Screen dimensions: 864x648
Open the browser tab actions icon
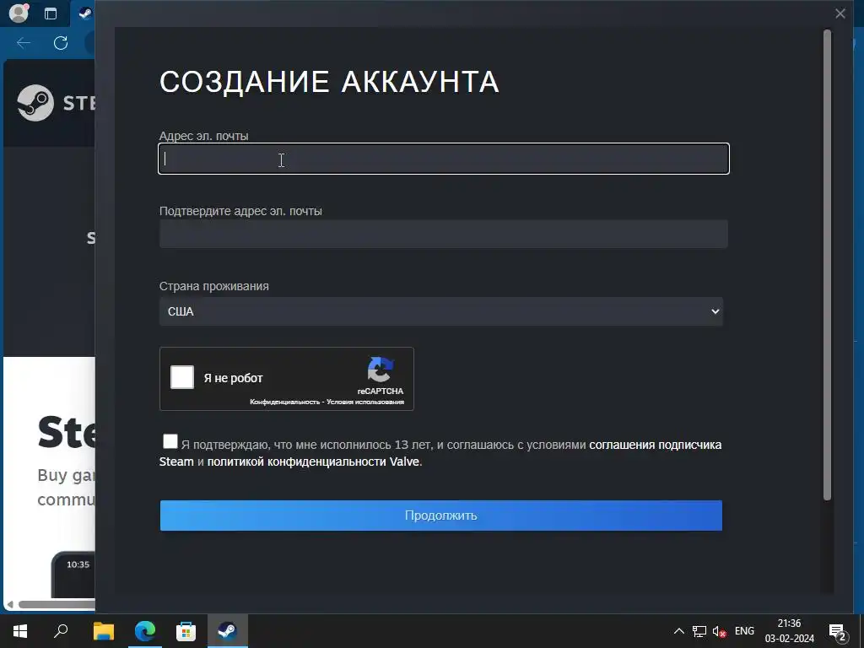point(51,13)
